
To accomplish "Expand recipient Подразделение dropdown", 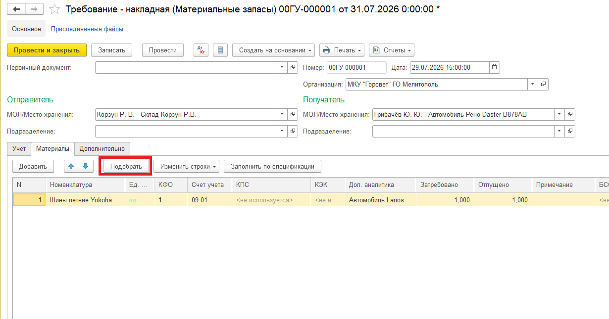I will pyautogui.click(x=559, y=131).
